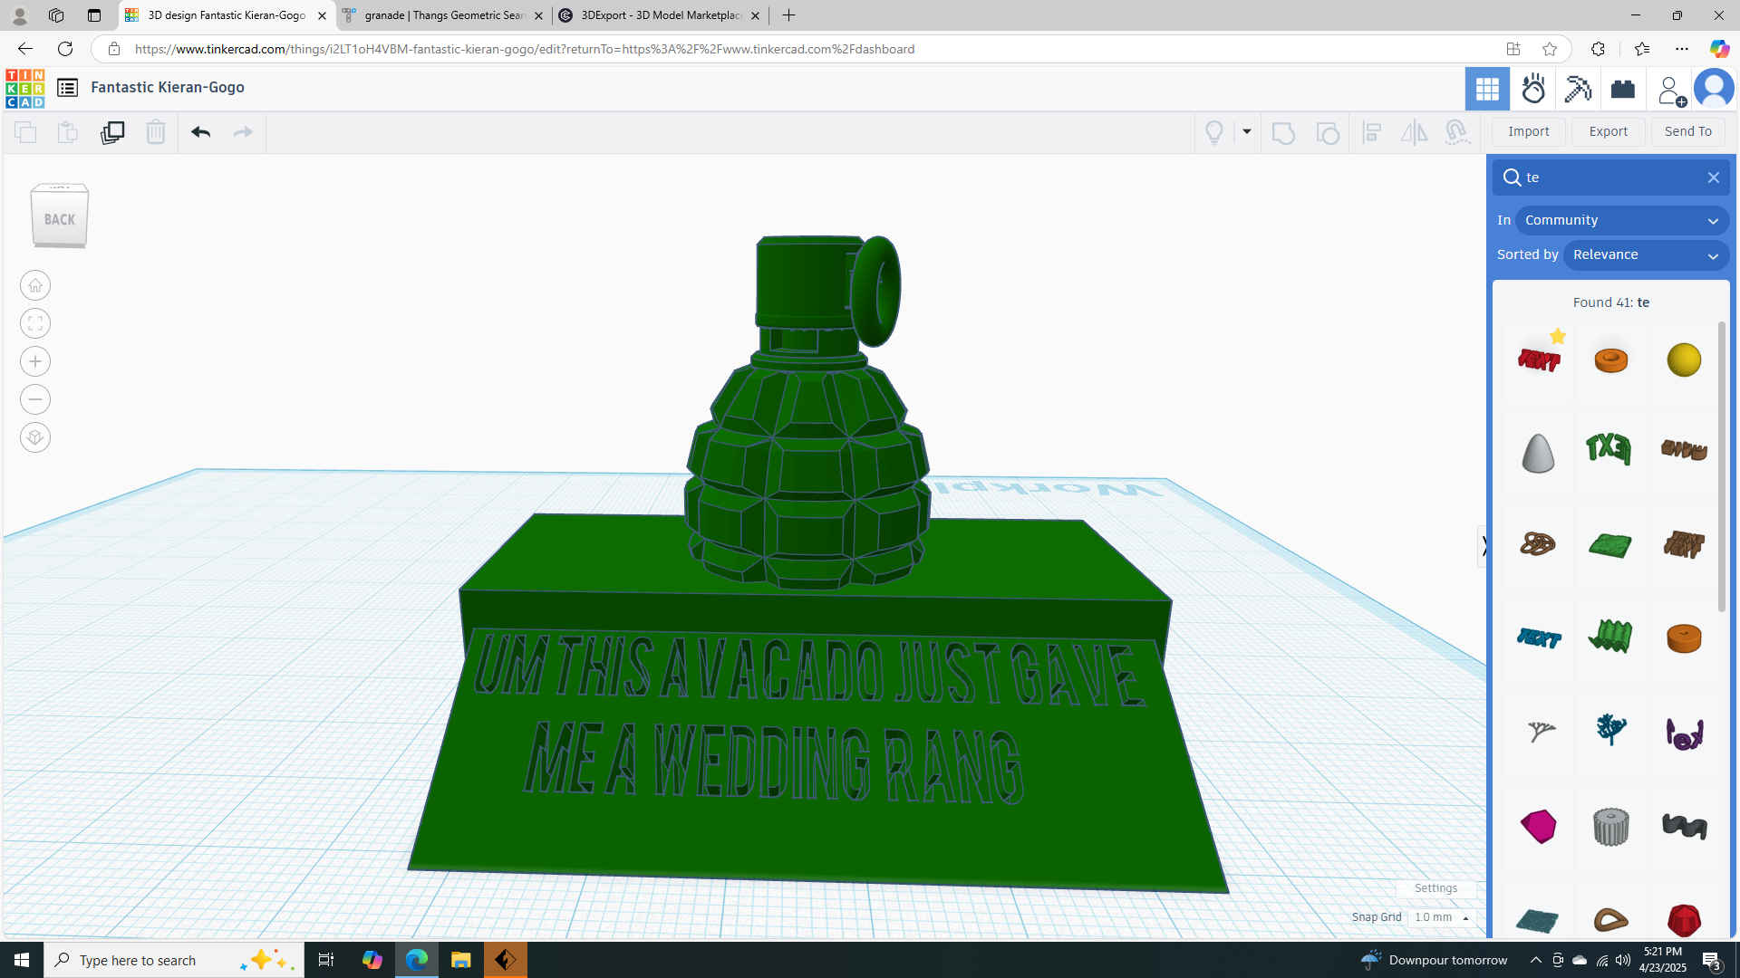Screen dimensions: 1740x978
Task: Click the Align tool icon
Action: tap(1372, 133)
